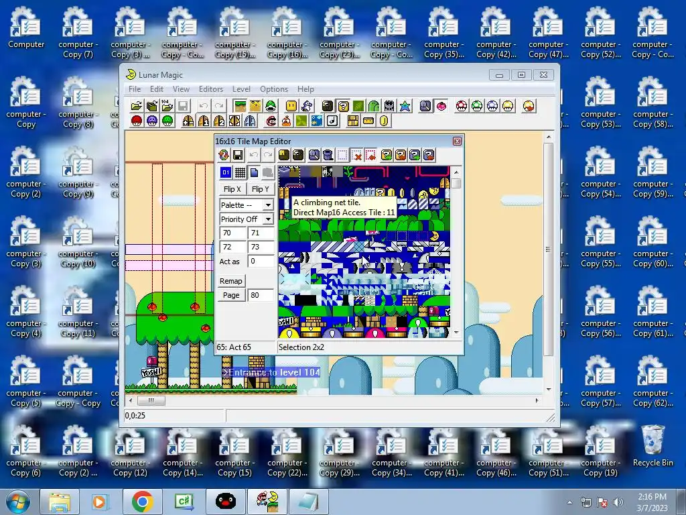
Task: Click the blue pipe bucket icon in Tile Map Editor
Action: click(328, 155)
